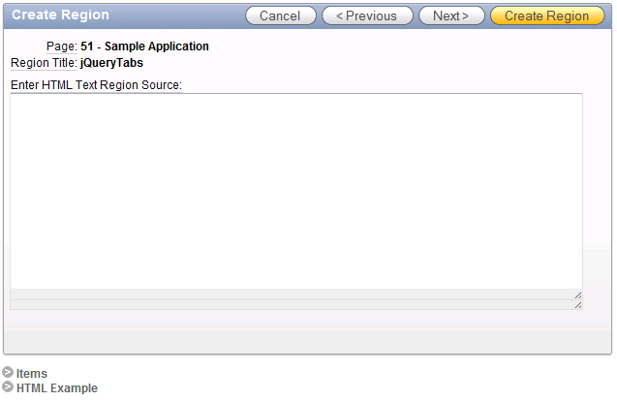Click the Page field label
This screenshot has width=617, height=401.
tap(62, 46)
